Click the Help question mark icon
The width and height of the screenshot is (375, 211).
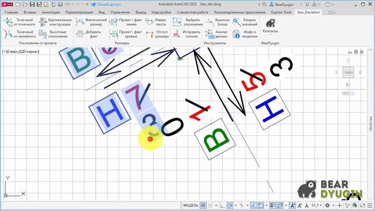click(328, 4)
